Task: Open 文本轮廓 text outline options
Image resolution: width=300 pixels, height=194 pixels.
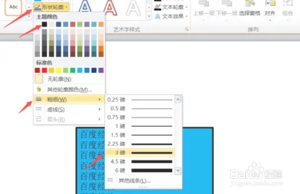Action: click(171, 7)
